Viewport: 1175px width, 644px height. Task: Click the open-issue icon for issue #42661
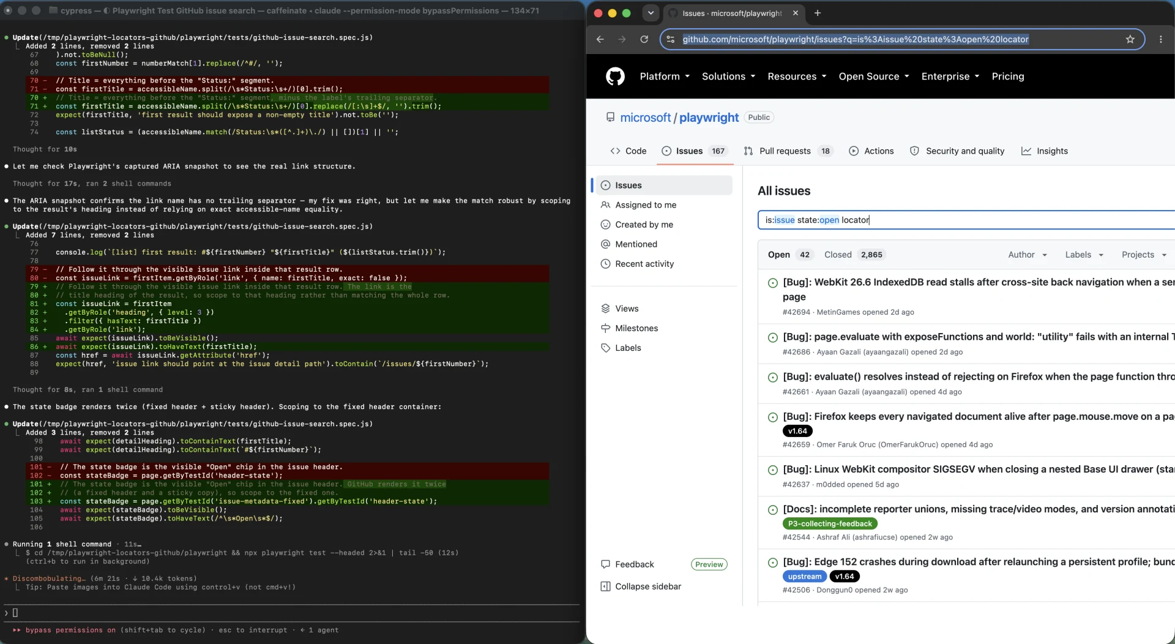click(x=772, y=377)
